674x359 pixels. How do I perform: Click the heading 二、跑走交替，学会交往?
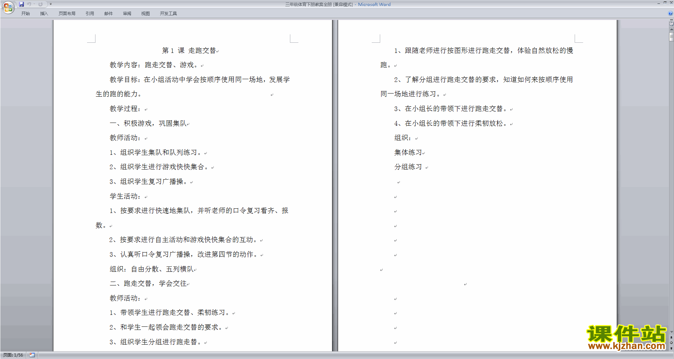click(148, 283)
